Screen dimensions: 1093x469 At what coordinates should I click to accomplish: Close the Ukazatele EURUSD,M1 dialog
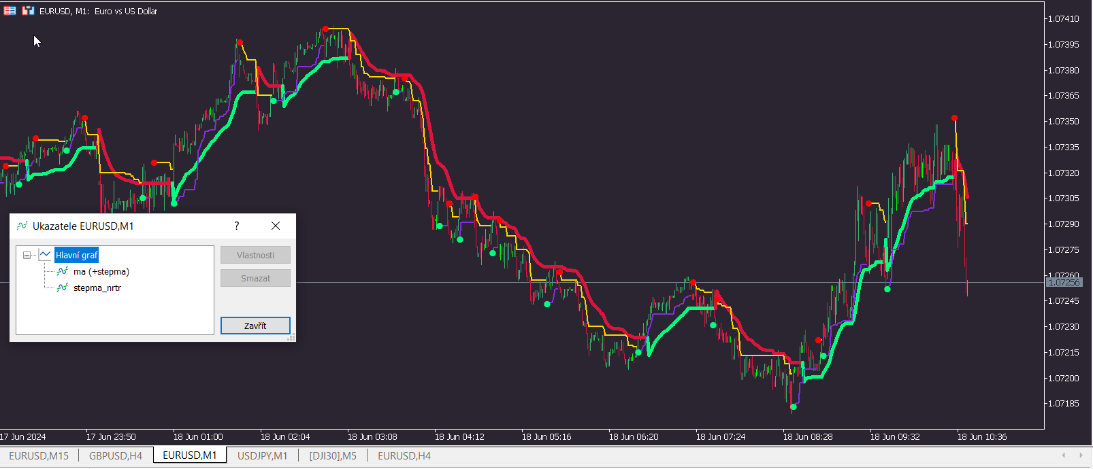[x=276, y=226]
